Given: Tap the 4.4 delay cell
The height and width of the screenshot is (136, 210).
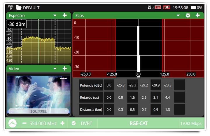Looking at the screenshot, I should tap(167, 97).
